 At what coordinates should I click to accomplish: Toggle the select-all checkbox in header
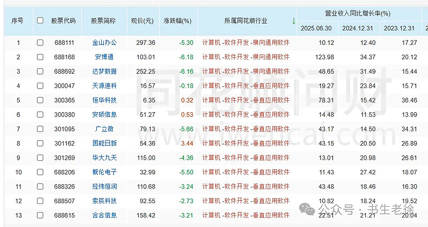tap(40, 20)
